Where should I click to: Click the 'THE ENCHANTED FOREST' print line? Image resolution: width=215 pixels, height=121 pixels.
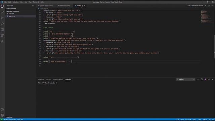point(58,34)
